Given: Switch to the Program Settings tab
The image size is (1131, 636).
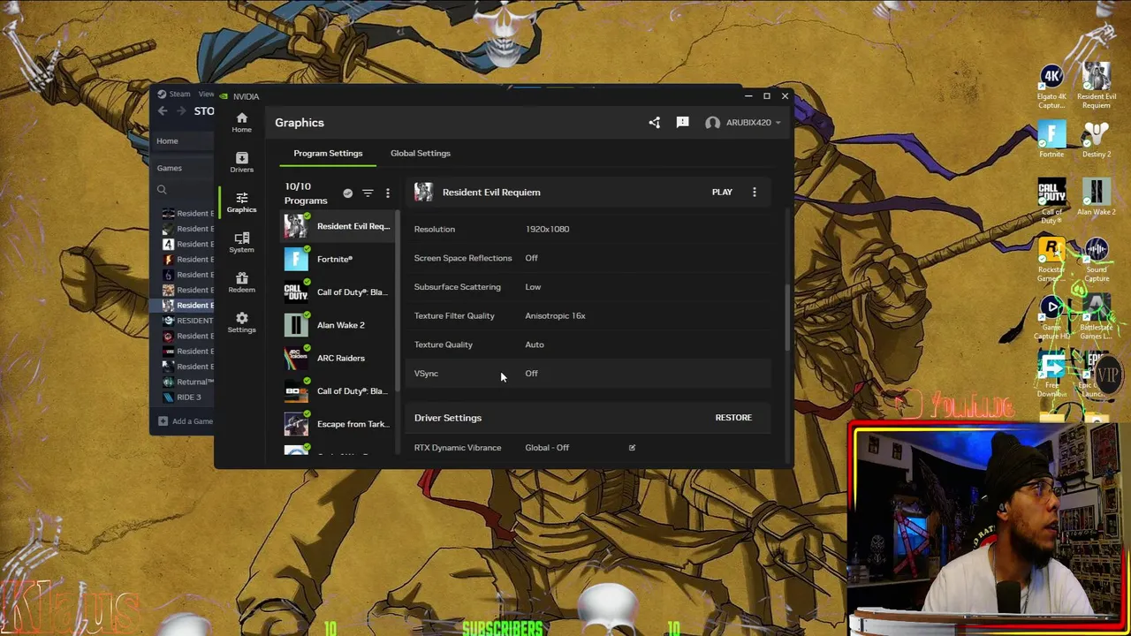Looking at the screenshot, I should (328, 153).
